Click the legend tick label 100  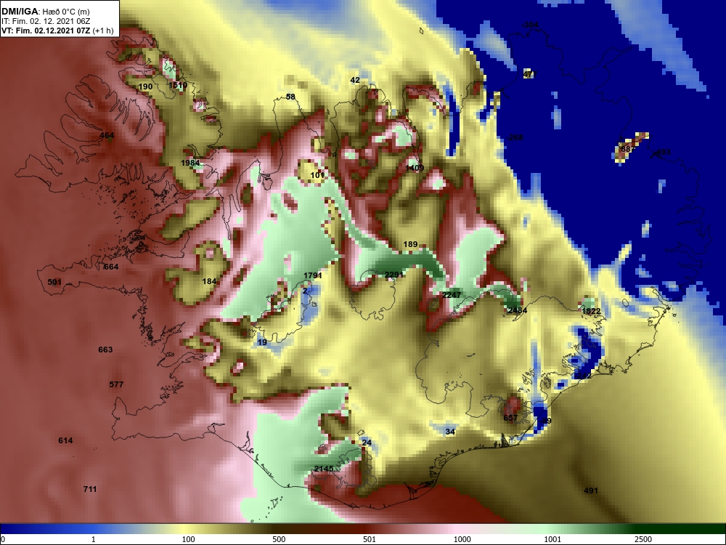(189, 539)
